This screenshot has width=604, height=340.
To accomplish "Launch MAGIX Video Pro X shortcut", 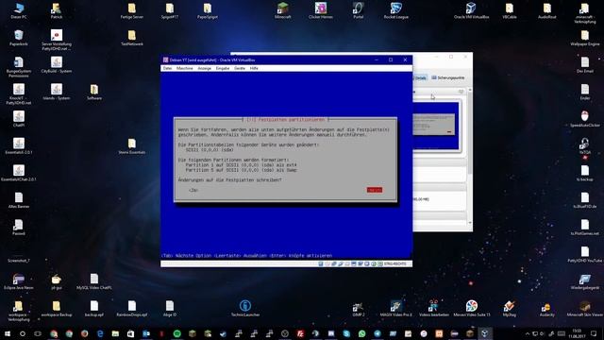I will pyautogui.click(x=396, y=309).
